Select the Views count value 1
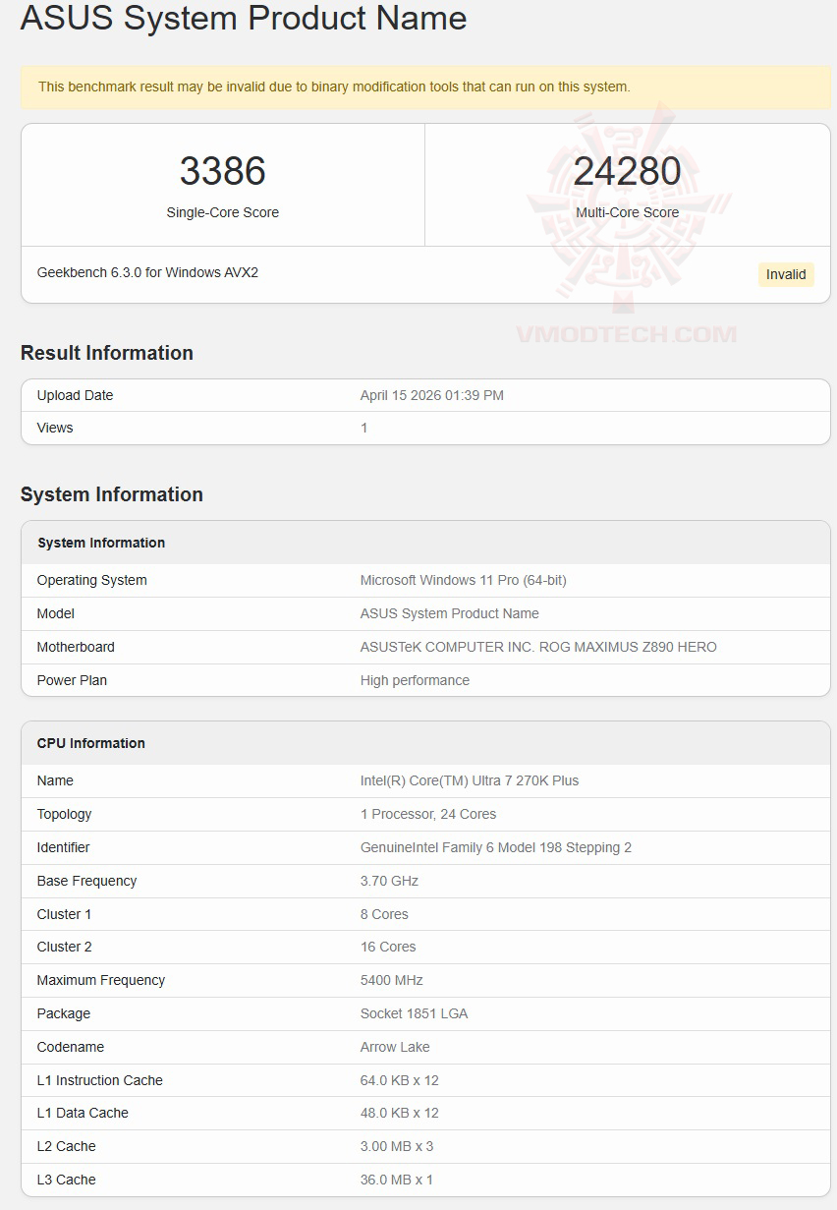The image size is (837, 1210). pyautogui.click(x=364, y=428)
